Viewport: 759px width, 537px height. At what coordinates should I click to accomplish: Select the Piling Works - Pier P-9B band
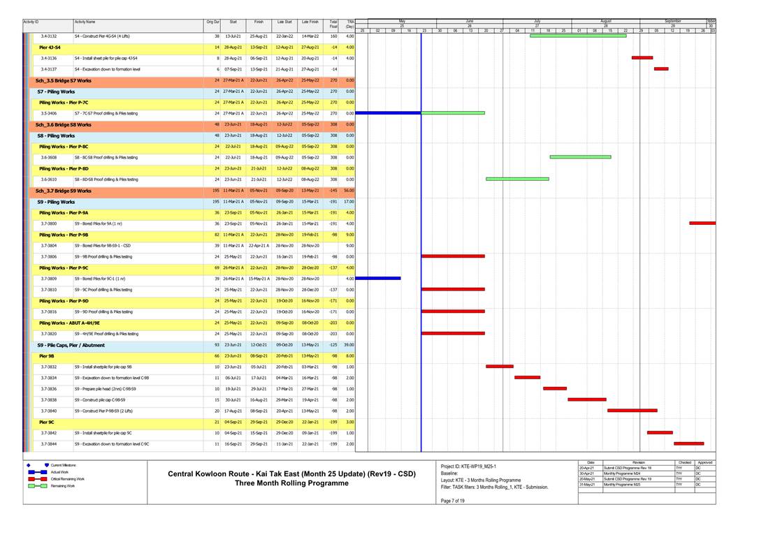pyautogui.click(x=64, y=235)
